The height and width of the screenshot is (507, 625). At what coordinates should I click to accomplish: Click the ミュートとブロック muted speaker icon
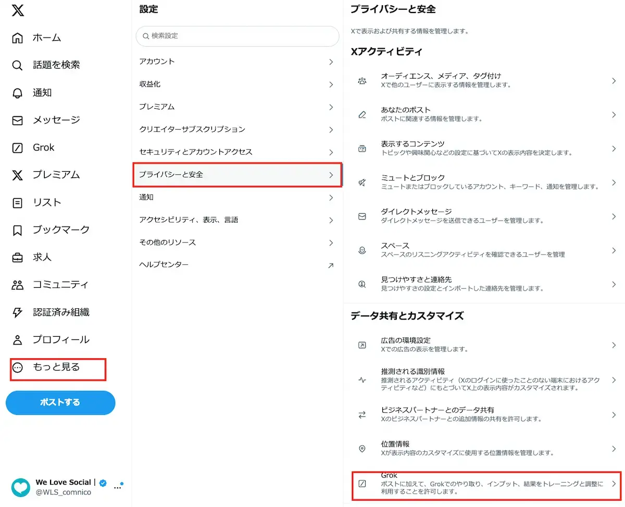pyautogui.click(x=362, y=182)
